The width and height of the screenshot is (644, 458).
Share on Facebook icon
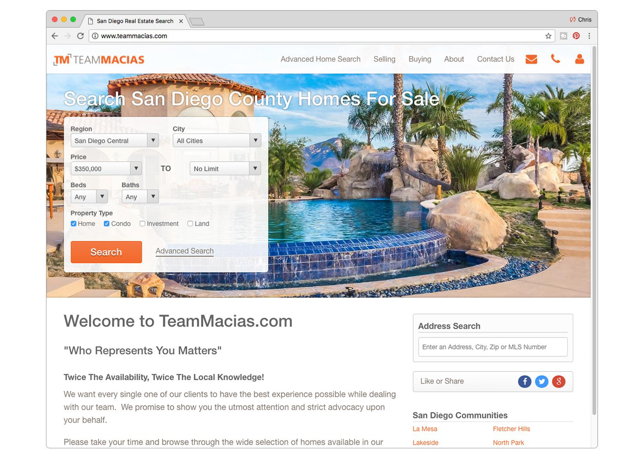(524, 381)
